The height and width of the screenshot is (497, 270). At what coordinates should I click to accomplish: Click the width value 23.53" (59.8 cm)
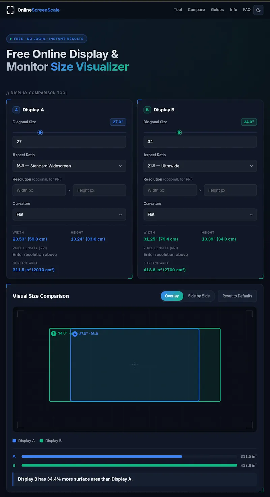pos(30,239)
